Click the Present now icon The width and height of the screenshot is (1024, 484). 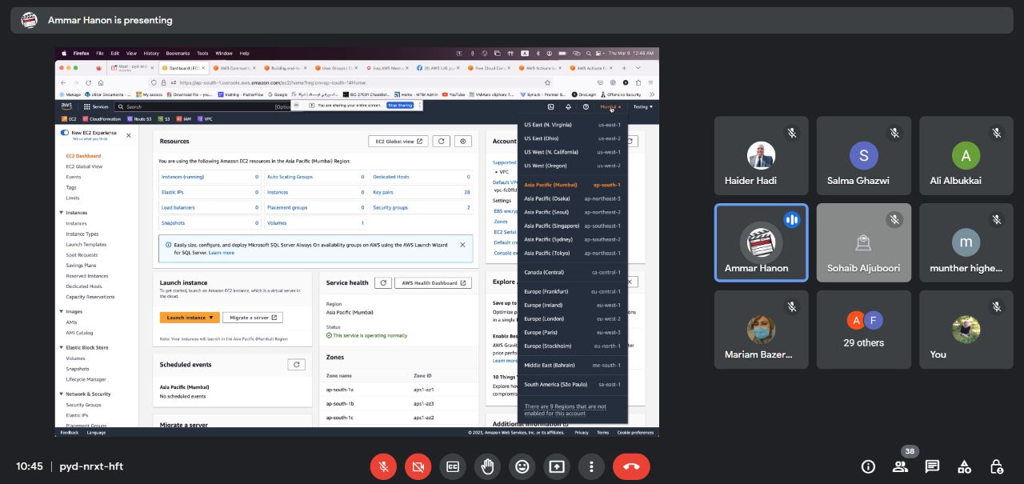[x=557, y=466]
